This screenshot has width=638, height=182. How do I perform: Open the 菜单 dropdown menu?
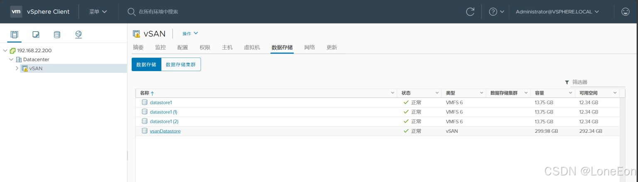click(98, 12)
